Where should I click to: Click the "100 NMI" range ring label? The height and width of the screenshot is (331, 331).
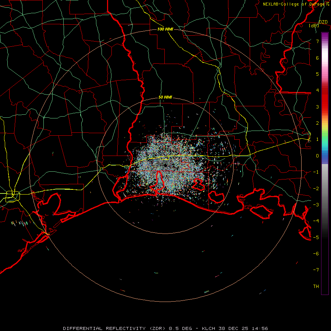coord(165,29)
